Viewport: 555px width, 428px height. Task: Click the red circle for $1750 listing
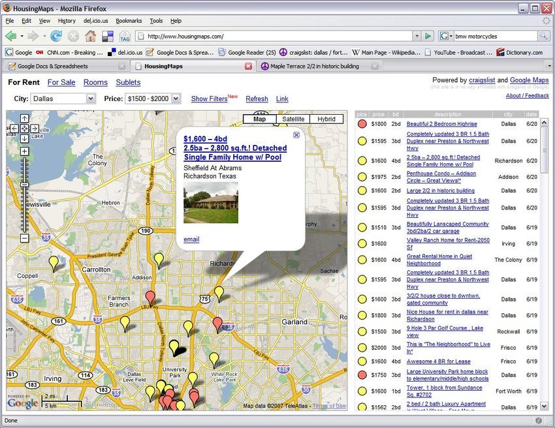(x=362, y=375)
